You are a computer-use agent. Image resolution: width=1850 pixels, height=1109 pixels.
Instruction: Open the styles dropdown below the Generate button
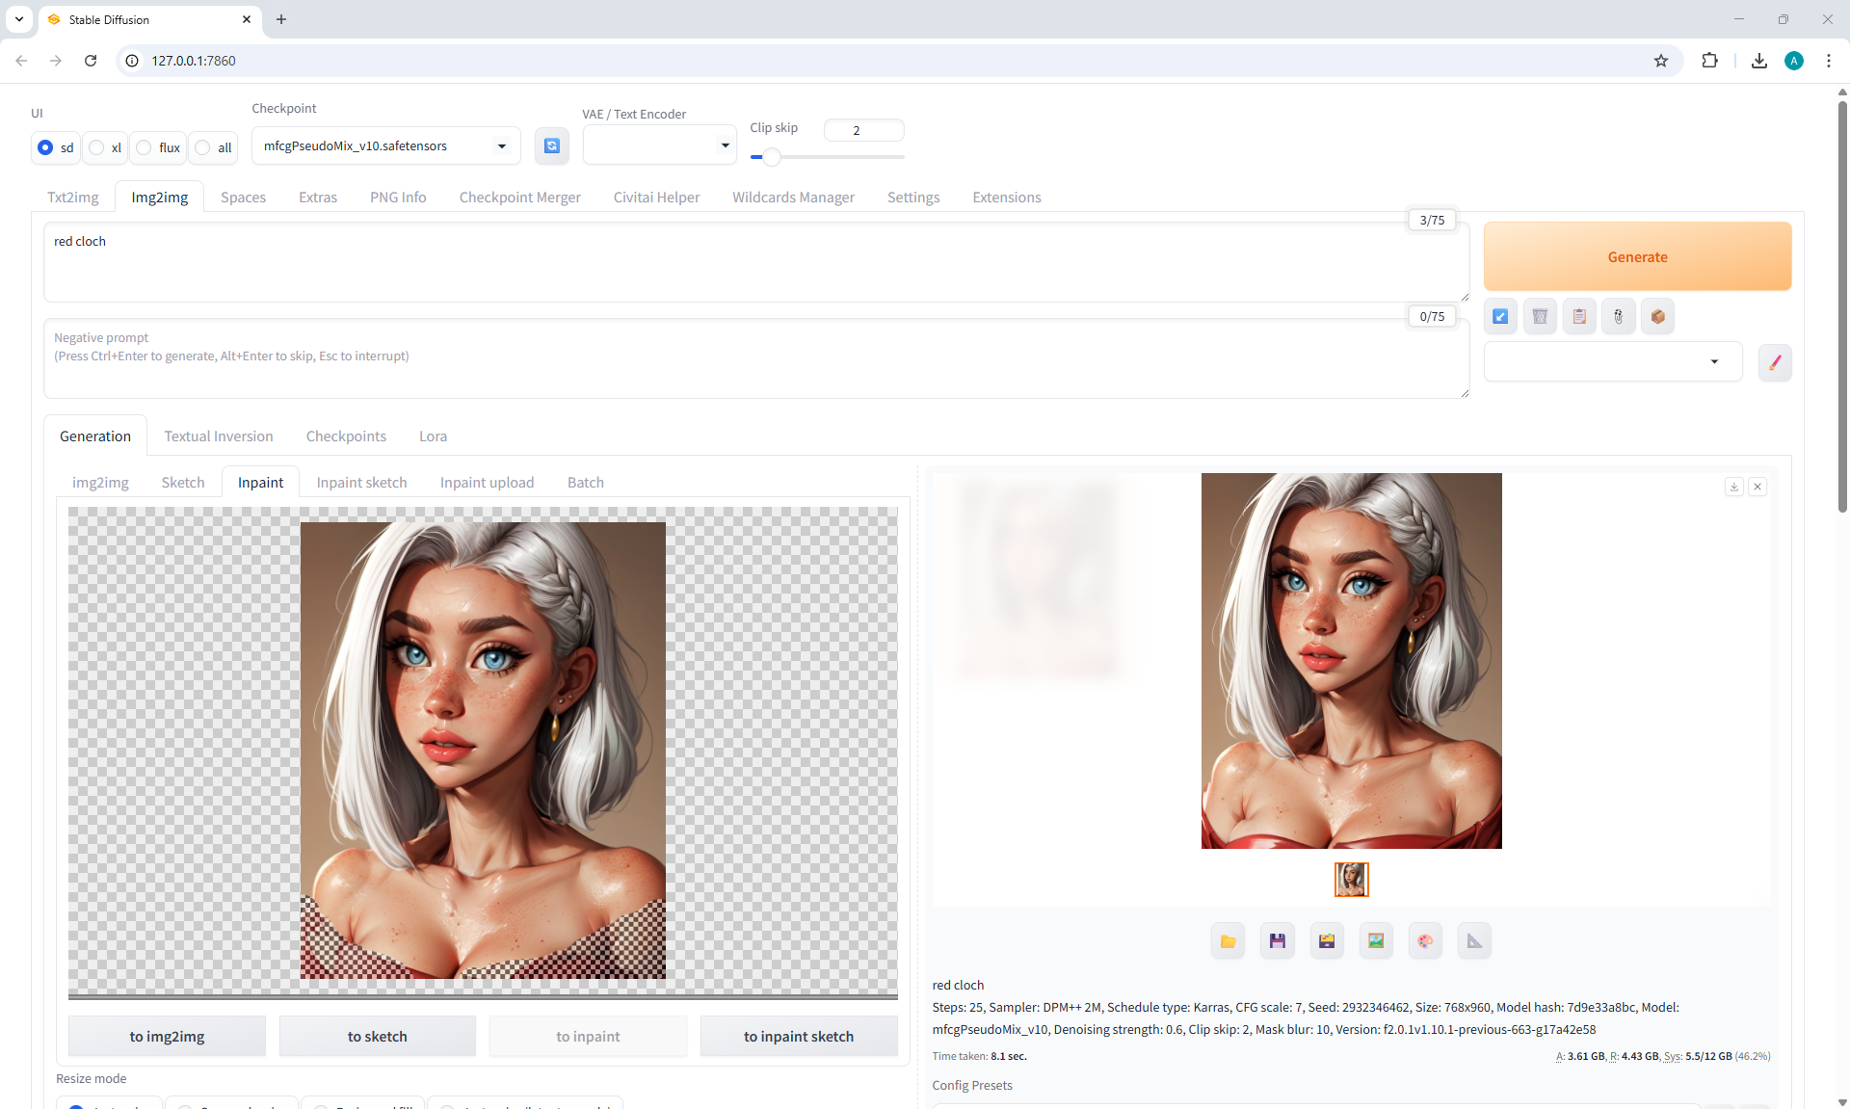click(x=1612, y=362)
